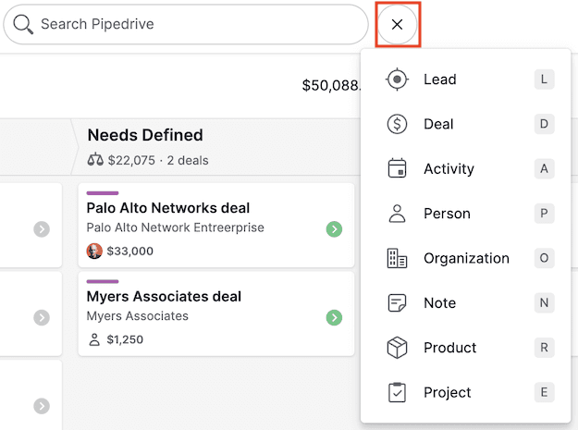578x430 pixels.
Task: Click the Activity calendar icon
Action: pos(397,169)
